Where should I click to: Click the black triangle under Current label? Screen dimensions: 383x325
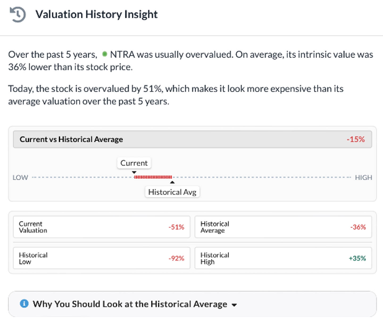(x=134, y=172)
